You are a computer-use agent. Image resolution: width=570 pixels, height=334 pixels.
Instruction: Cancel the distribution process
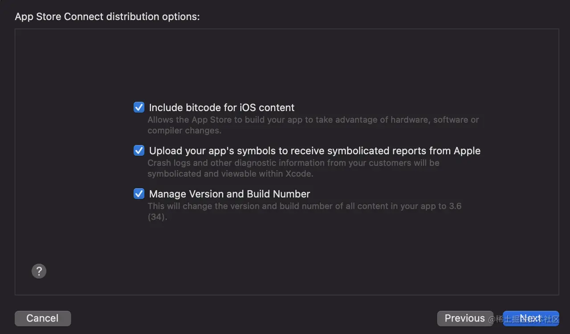[42, 318]
